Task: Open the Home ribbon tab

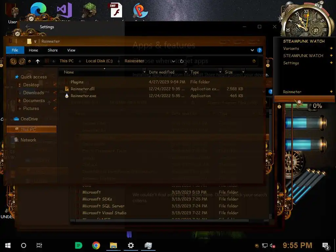Action: click(x=33, y=50)
